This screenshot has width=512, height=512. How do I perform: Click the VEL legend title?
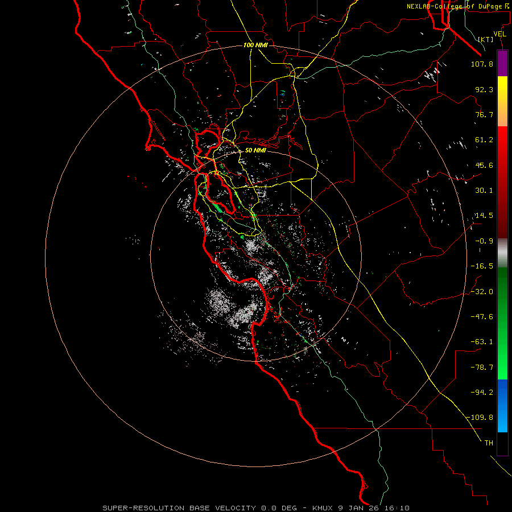[499, 34]
